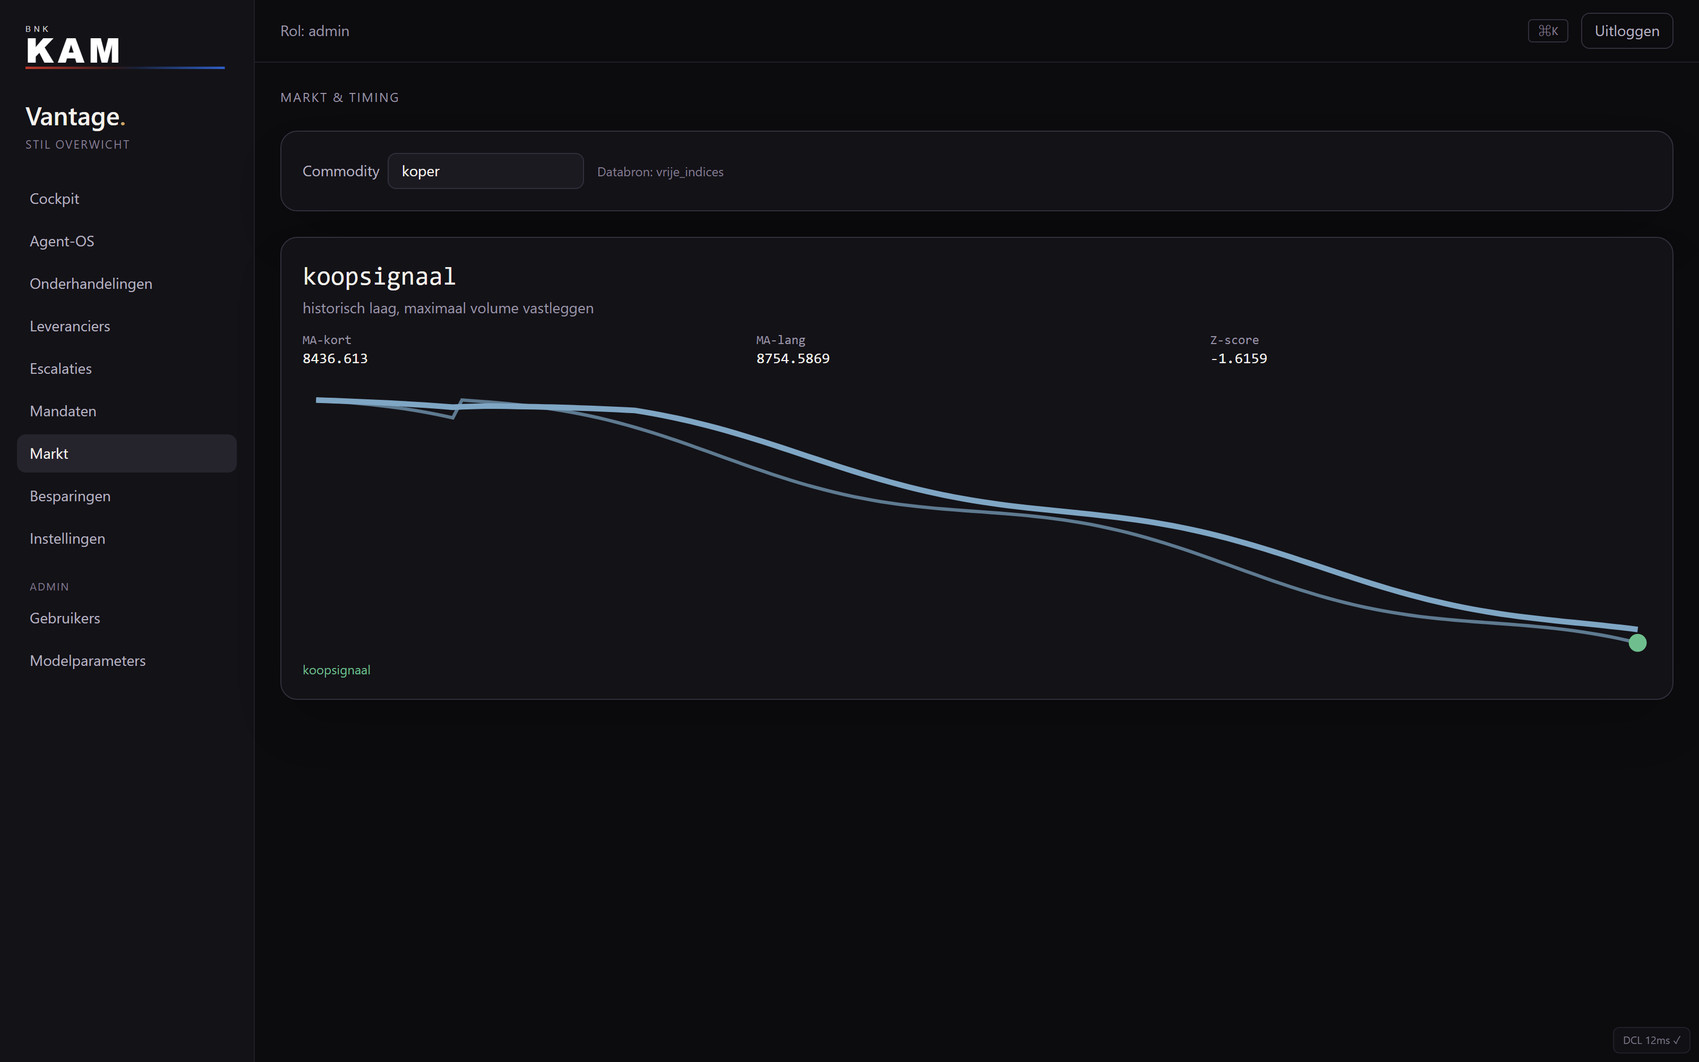Open Besparingen section
The image size is (1699, 1062).
pos(126,496)
